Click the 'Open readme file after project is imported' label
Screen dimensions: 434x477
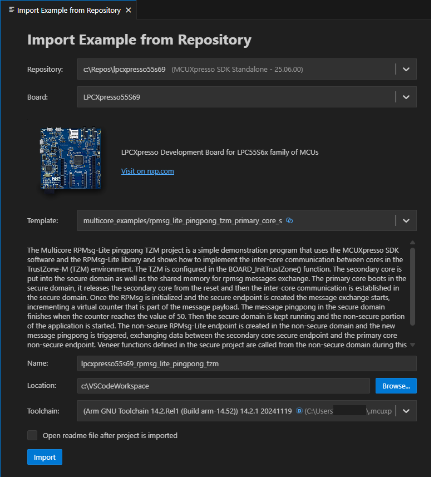(110, 436)
